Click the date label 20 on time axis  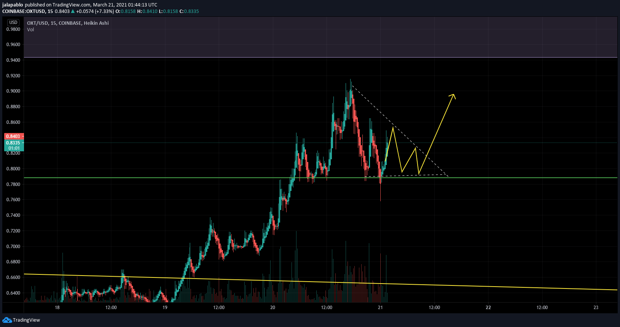[272, 308]
